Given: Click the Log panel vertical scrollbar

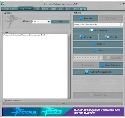Looking at the screenshot, I should 69,66.
